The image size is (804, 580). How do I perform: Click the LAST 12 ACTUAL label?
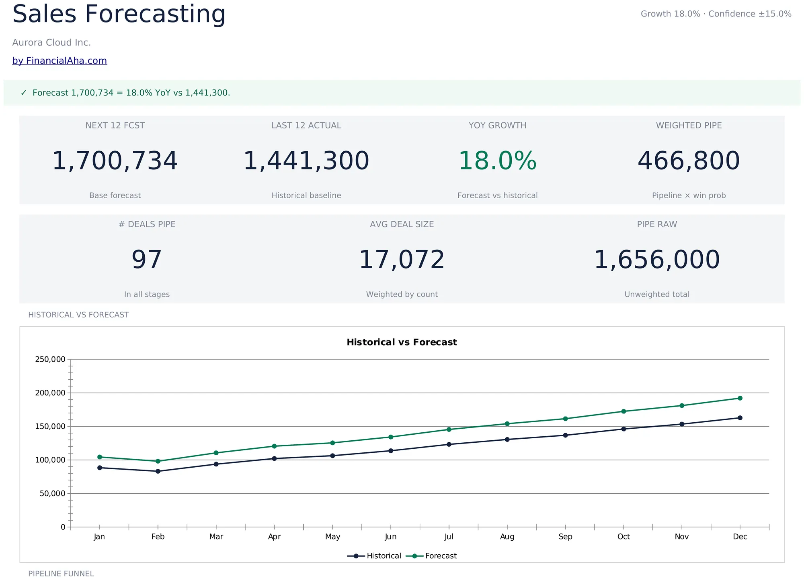point(306,125)
